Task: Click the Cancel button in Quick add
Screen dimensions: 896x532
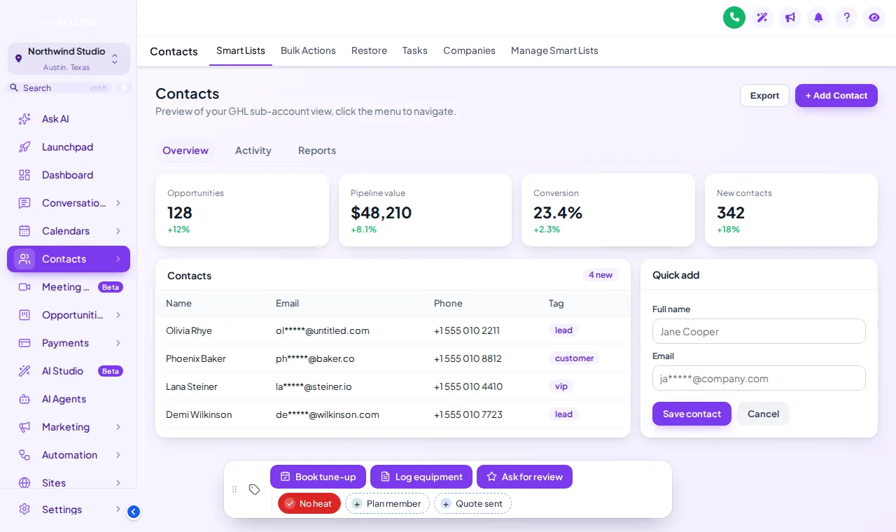Action: [763, 414]
